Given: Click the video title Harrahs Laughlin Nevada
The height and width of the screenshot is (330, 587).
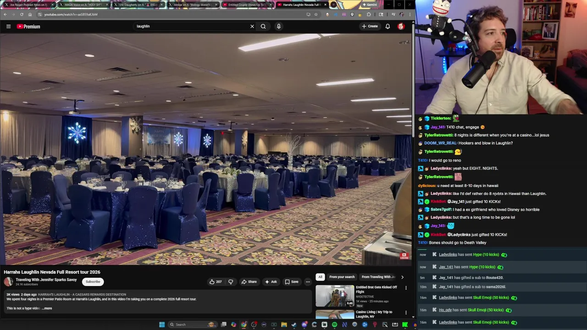Looking at the screenshot, I should (52, 272).
